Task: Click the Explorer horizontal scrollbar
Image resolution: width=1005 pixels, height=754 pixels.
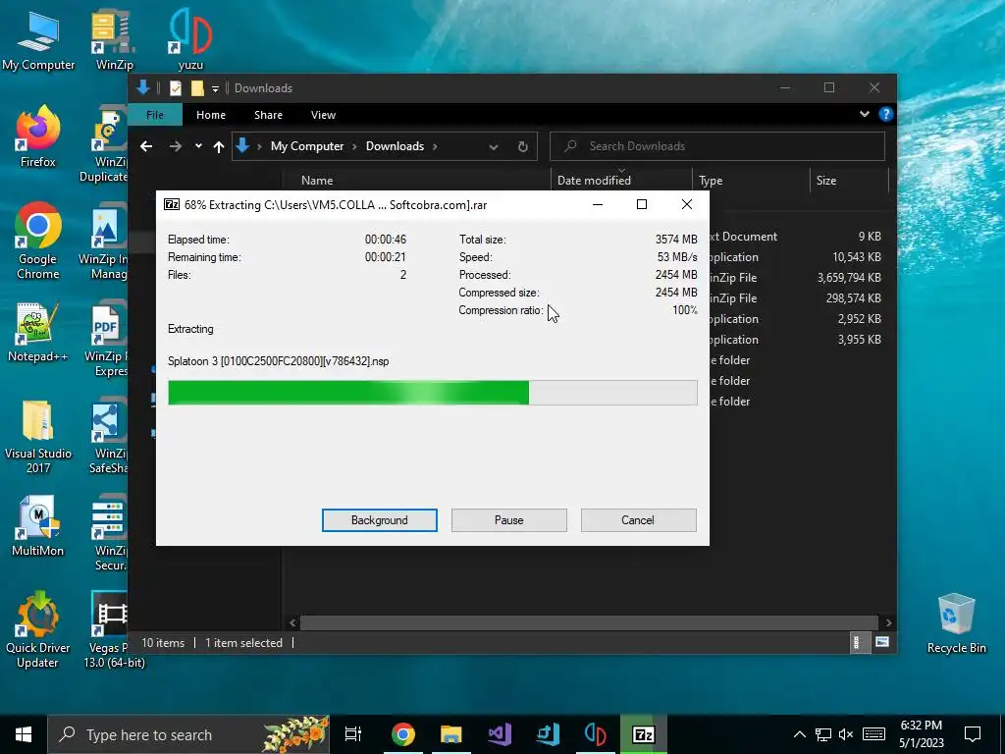Action: coord(589,622)
